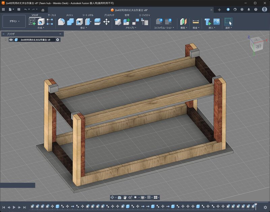Open the 検査 panel menu
Viewport: 270px width, 212px height.
pyautogui.click(x=196, y=28)
